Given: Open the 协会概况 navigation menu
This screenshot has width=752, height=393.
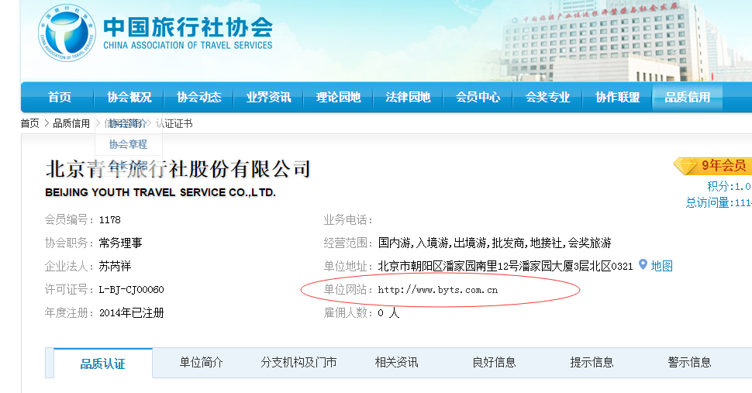Looking at the screenshot, I should pos(129,97).
